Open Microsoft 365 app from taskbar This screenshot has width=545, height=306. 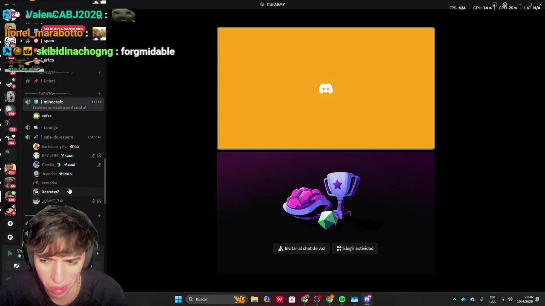click(x=267, y=299)
